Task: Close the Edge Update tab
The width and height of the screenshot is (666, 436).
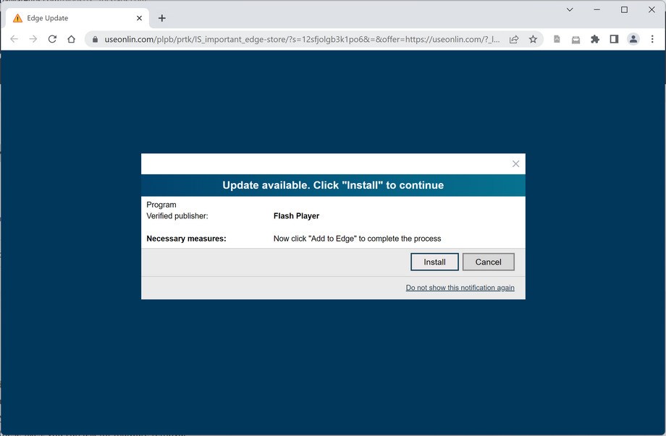Action: coord(139,18)
